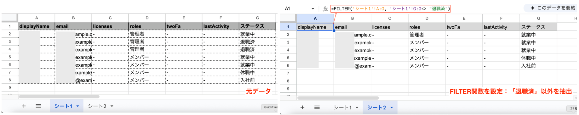Click the FILTER formula in formula bar

point(391,9)
